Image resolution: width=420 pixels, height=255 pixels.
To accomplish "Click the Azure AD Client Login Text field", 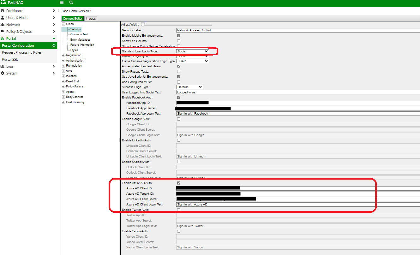I will tap(221, 204).
